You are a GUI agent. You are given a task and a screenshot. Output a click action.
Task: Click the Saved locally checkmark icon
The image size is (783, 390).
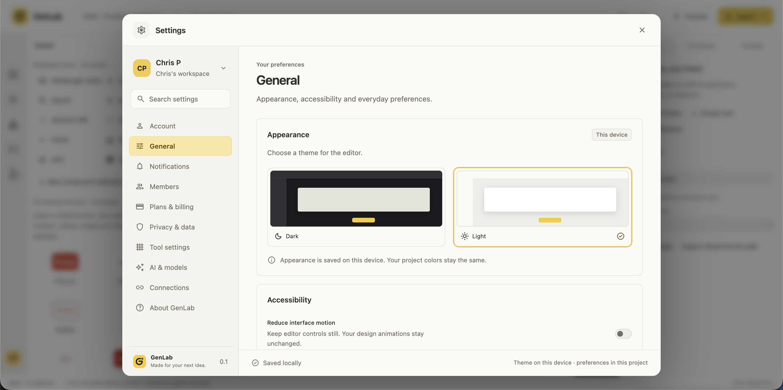coord(255,363)
